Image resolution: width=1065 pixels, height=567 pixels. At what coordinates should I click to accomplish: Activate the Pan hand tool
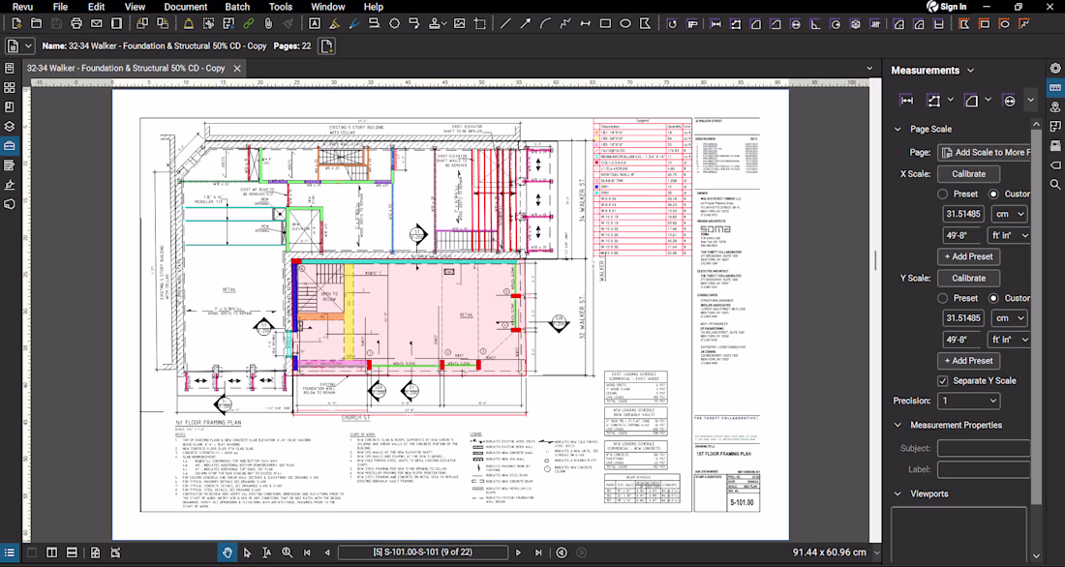(228, 552)
